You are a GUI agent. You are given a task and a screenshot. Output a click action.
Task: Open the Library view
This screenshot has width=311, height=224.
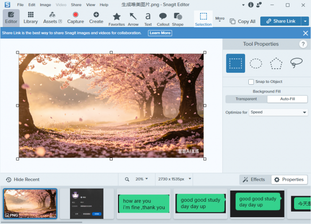(x=31, y=18)
